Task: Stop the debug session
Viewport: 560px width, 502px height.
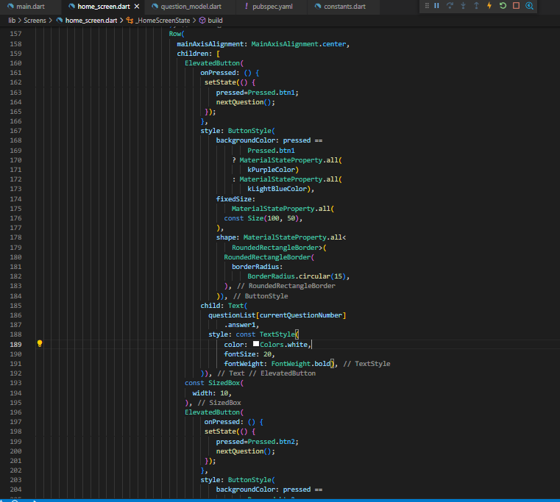Action: coord(516,6)
